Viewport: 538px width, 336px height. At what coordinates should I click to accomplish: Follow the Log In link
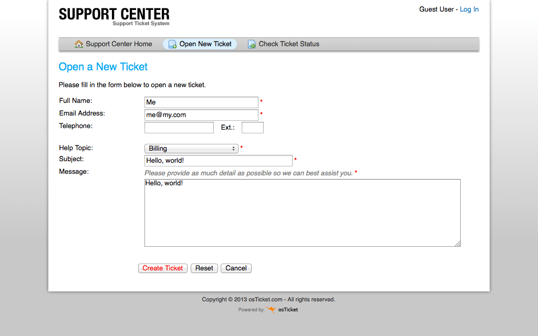(469, 9)
